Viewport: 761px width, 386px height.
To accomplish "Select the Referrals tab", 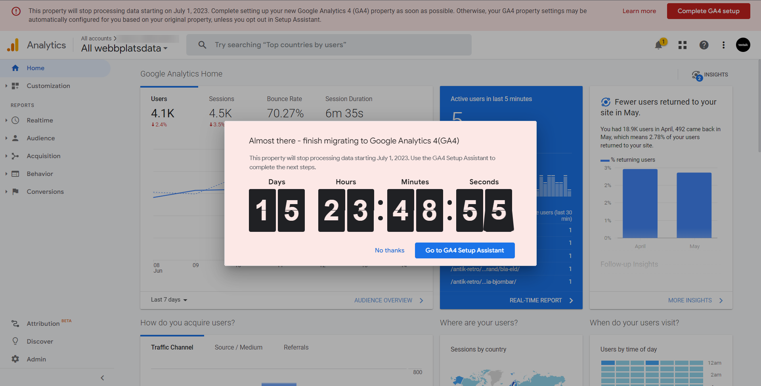I will coord(296,347).
